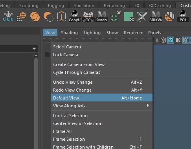The width and height of the screenshot is (191, 149).
Task: Choose Look at Selection
Action: tap(102, 116)
